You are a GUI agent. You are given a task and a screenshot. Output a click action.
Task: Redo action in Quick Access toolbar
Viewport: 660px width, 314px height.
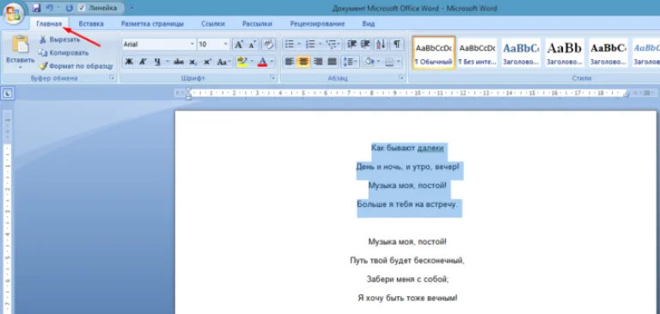point(70,8)
